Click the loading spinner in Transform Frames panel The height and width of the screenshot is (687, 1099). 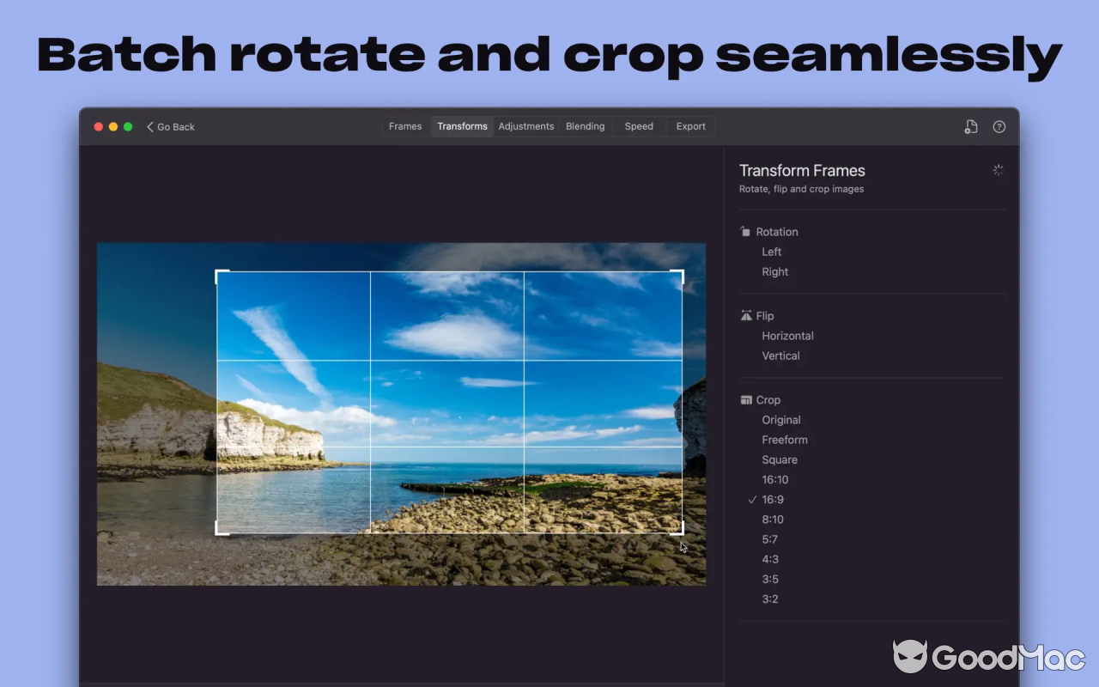point(998,170)
